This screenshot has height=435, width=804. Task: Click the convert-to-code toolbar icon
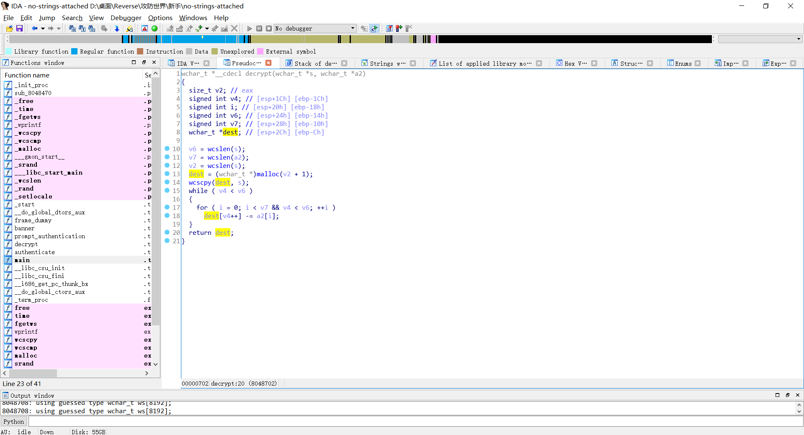point(170,28)
